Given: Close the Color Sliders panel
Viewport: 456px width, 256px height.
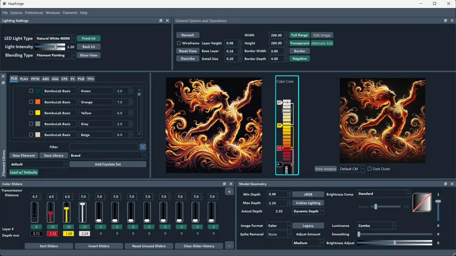Looking at the screenshot, I should click(x=231, y=184).
